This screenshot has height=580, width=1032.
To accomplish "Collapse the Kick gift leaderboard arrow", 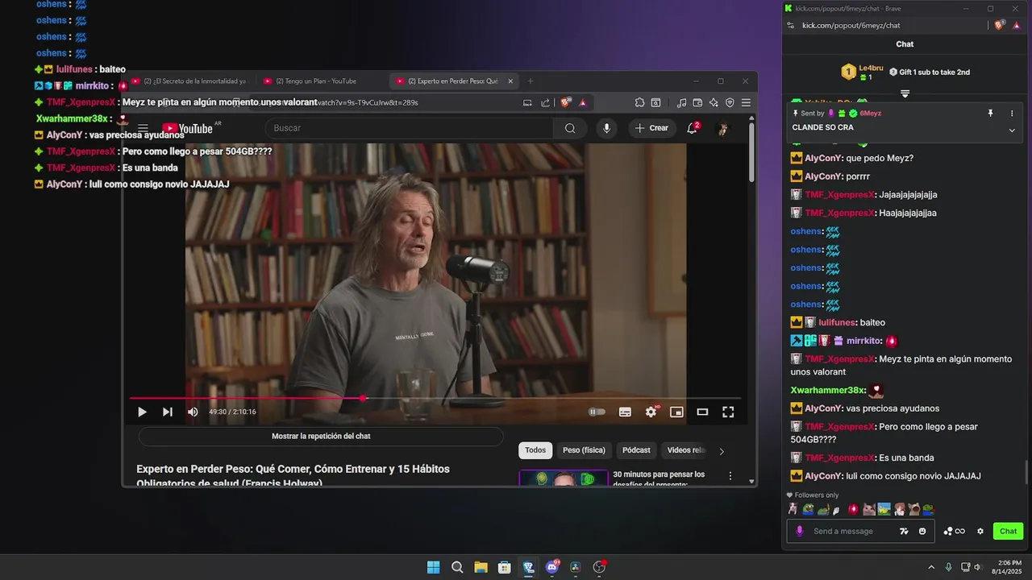I will 905,94.
